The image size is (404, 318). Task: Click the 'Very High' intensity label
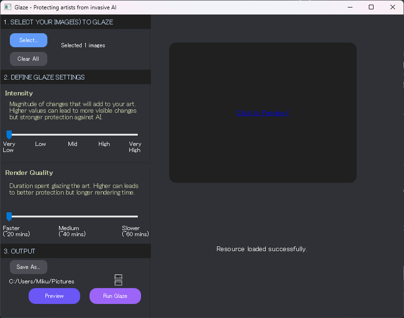(135, 147)
